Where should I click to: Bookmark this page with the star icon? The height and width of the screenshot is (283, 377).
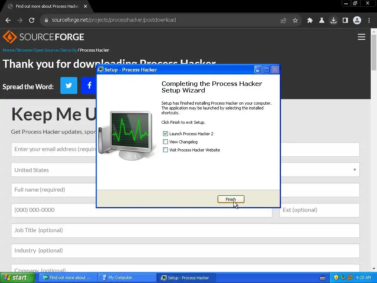coord(295,21)
